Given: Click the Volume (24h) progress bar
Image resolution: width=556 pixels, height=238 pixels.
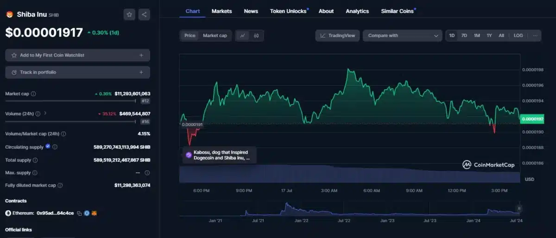Looking at the screenshot, I should pyautogui.click(x=71, y=121).
